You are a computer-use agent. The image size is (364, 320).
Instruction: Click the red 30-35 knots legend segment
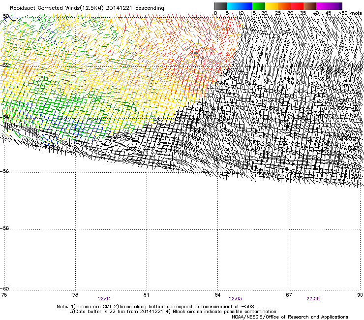[x=297, y=6]
